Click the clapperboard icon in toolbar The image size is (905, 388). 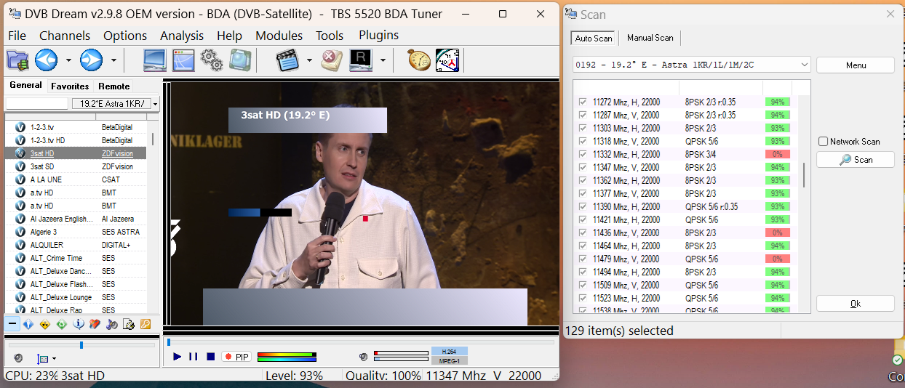[288, 60]
